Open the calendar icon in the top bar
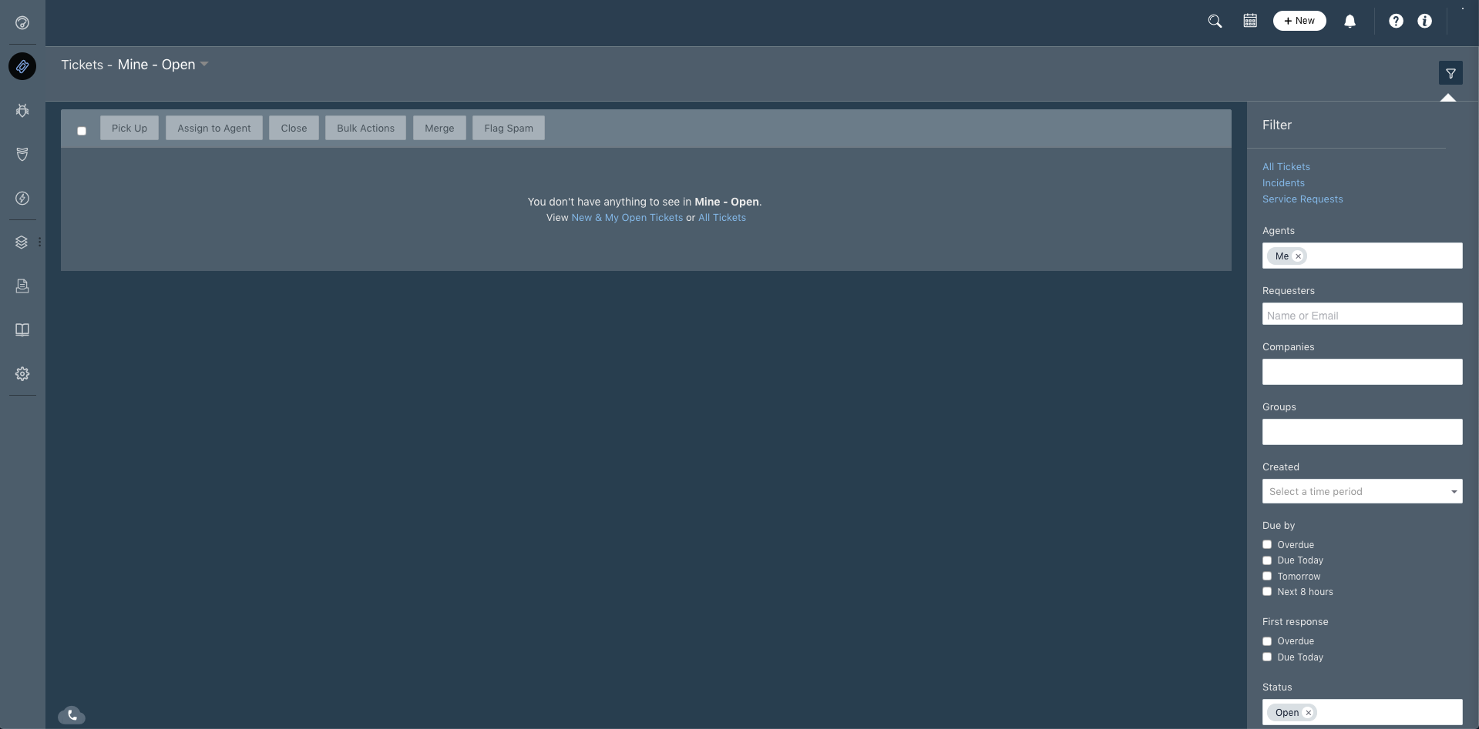1479x729 pixels. coord(1249,21)
